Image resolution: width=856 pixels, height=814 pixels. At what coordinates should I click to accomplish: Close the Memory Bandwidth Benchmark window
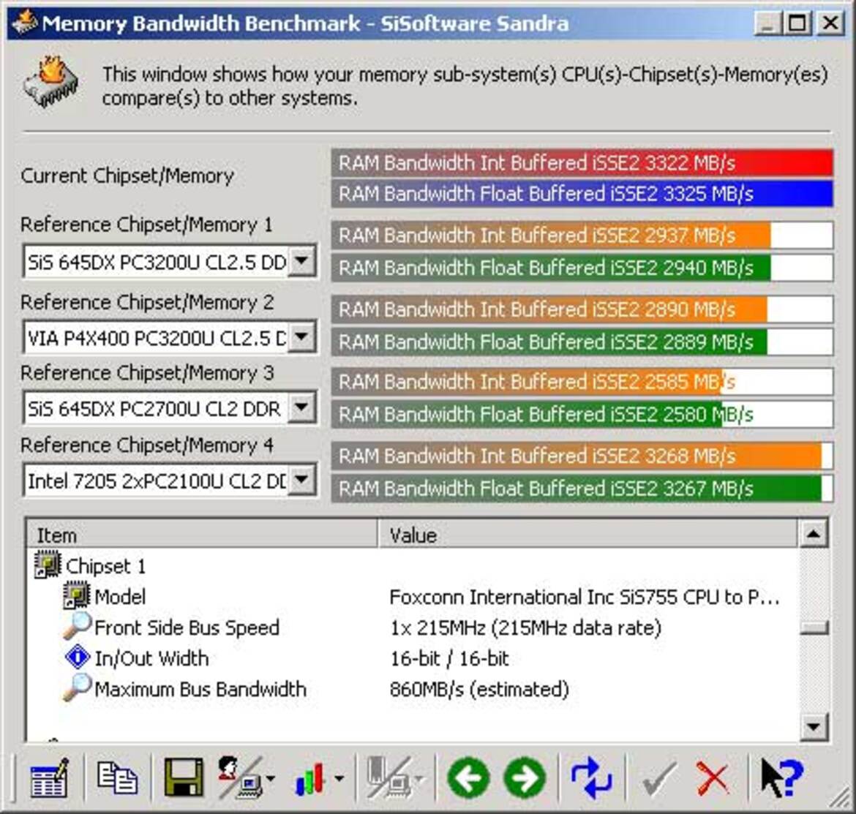tap(830, 23)
